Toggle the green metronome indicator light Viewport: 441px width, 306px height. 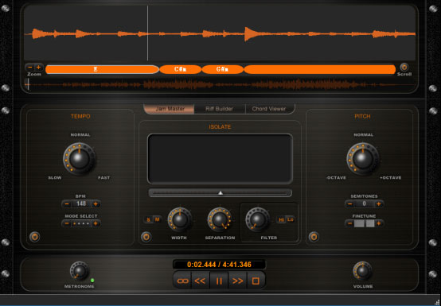pyautogui.click(x=92, y=281)
